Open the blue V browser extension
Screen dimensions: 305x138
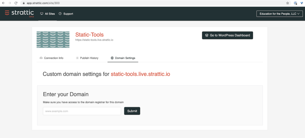302,3
